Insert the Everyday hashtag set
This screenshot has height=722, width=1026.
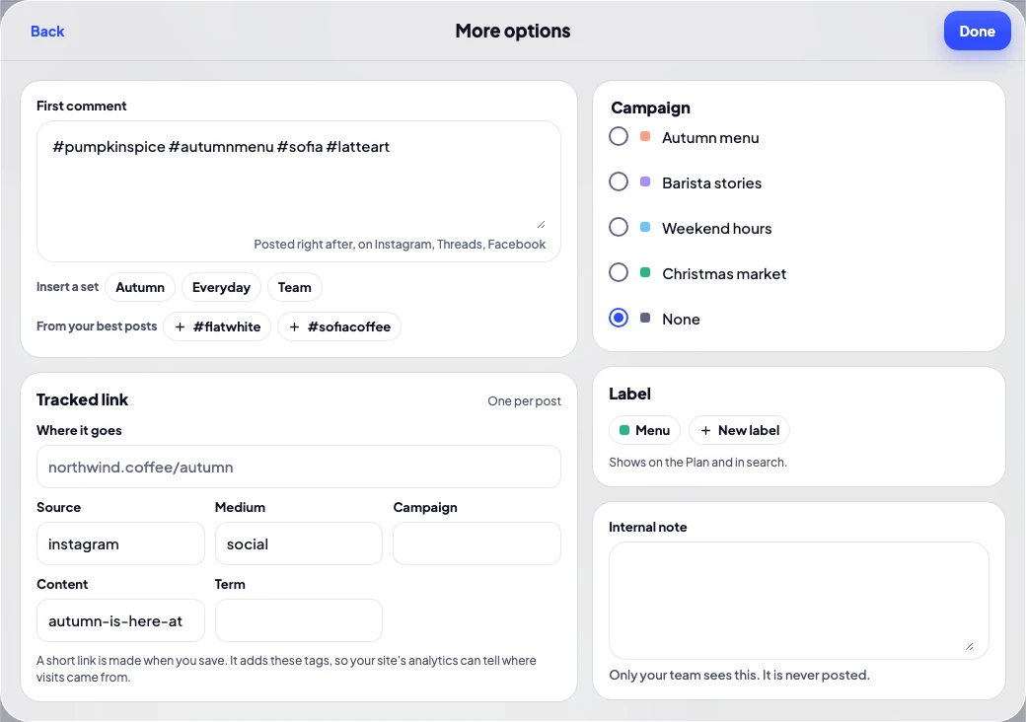pyautogui.click(x=221, y=287)
